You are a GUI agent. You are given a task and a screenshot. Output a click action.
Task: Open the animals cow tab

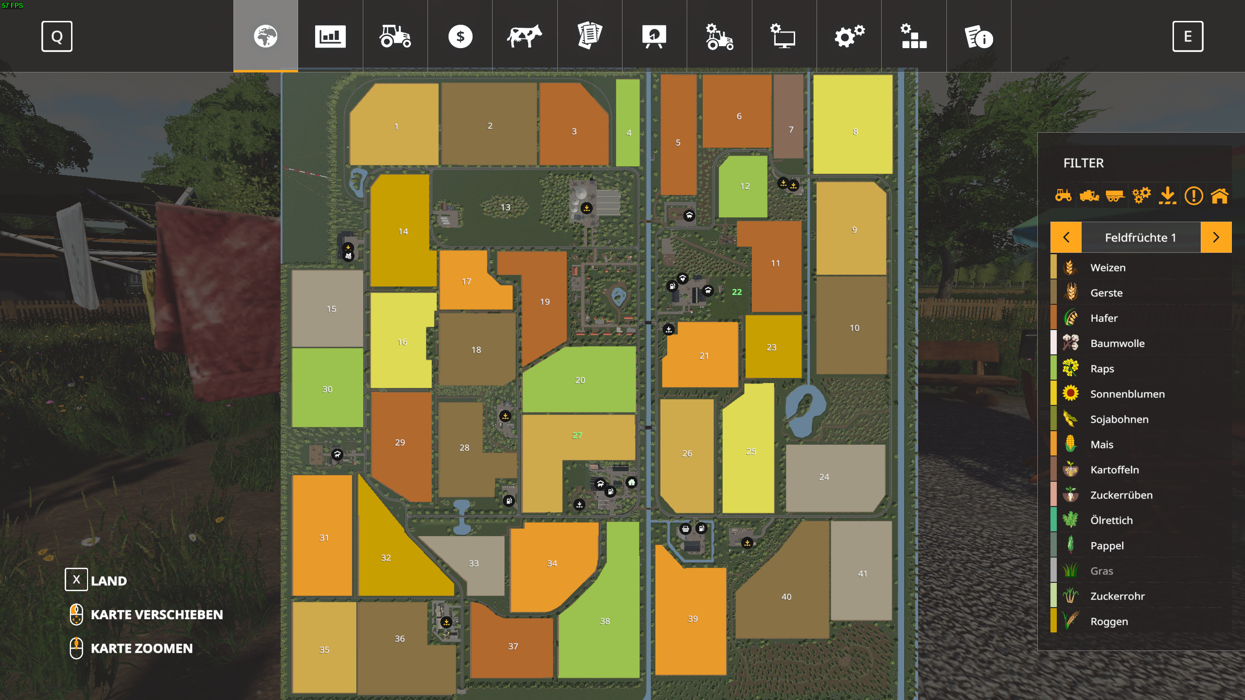pos(525,36)
